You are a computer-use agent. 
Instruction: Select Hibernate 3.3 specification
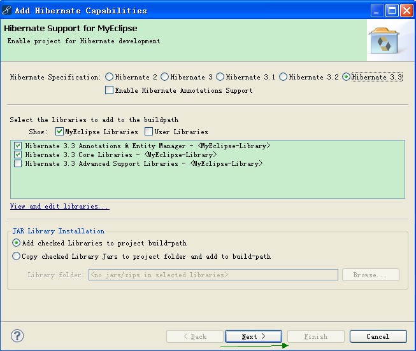(346, 77)
